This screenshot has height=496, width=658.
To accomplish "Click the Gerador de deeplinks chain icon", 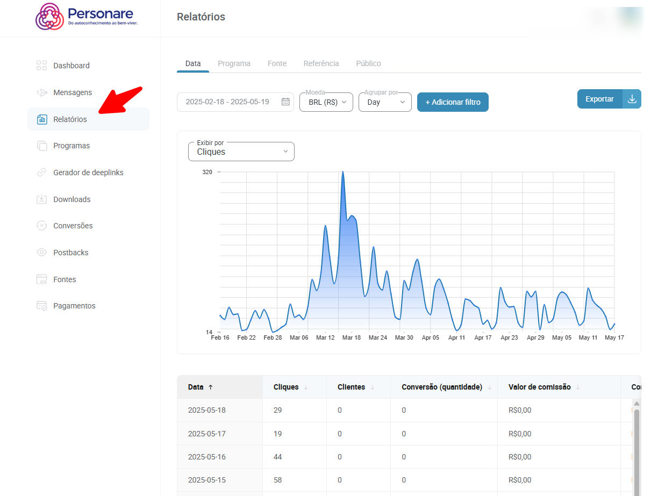I will [41, 172].
